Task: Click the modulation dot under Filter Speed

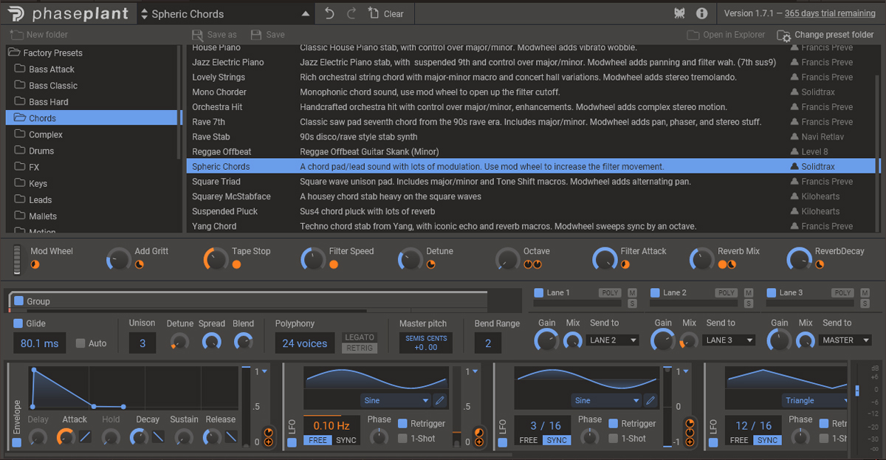Action: pos(334,264)
